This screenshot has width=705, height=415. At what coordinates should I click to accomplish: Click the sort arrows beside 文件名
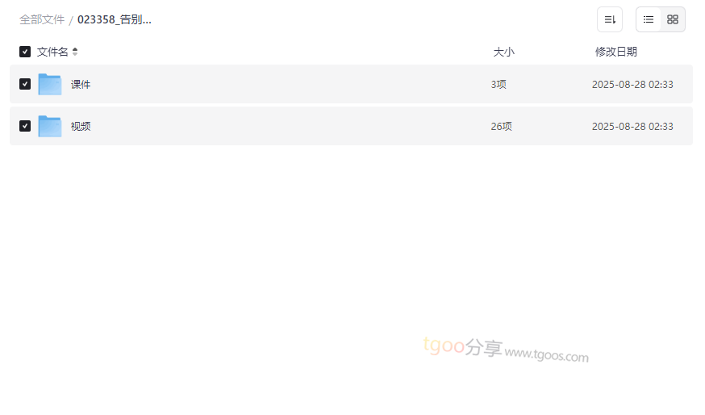click(75, 52)
